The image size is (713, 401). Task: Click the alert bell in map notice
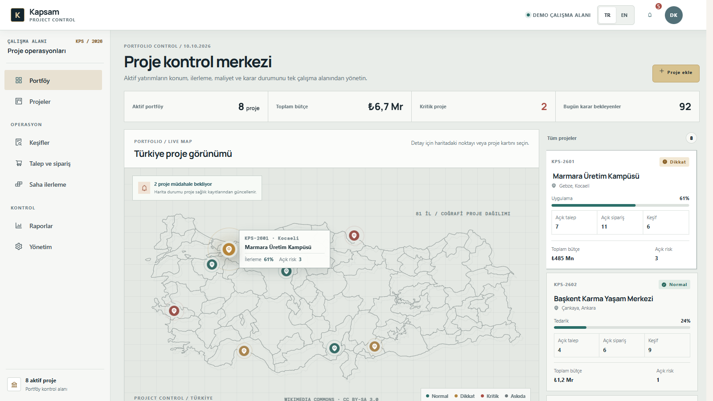click(x=144, y=188)
